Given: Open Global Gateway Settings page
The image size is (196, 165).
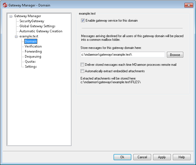Looking at the screenshot, I should (37, 26).
